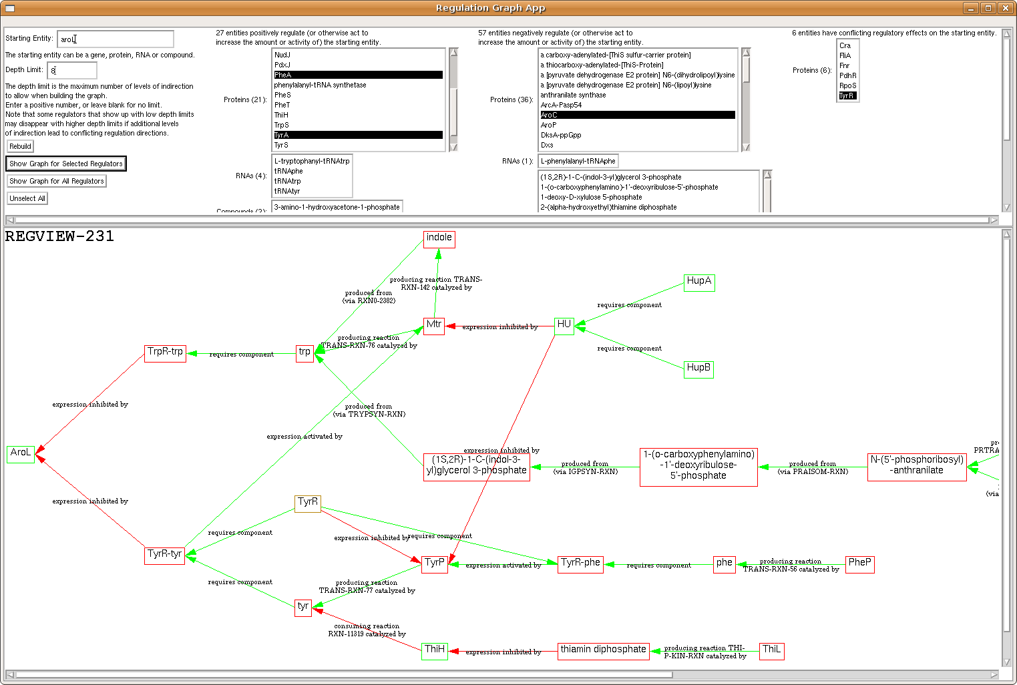Image resolution: width=1017 pixels, height=685 pixels.
Task: Click scroll-down arrow of positive proteins list
Action: (x=453, y=147)
